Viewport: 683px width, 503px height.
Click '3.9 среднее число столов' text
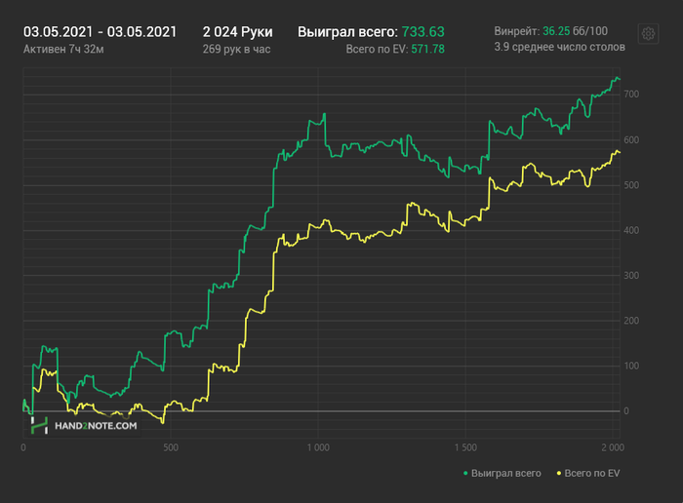click(559, 47)
